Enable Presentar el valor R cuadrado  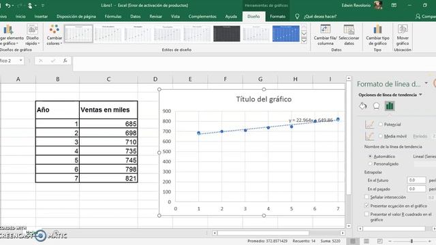tap(367, 214)
